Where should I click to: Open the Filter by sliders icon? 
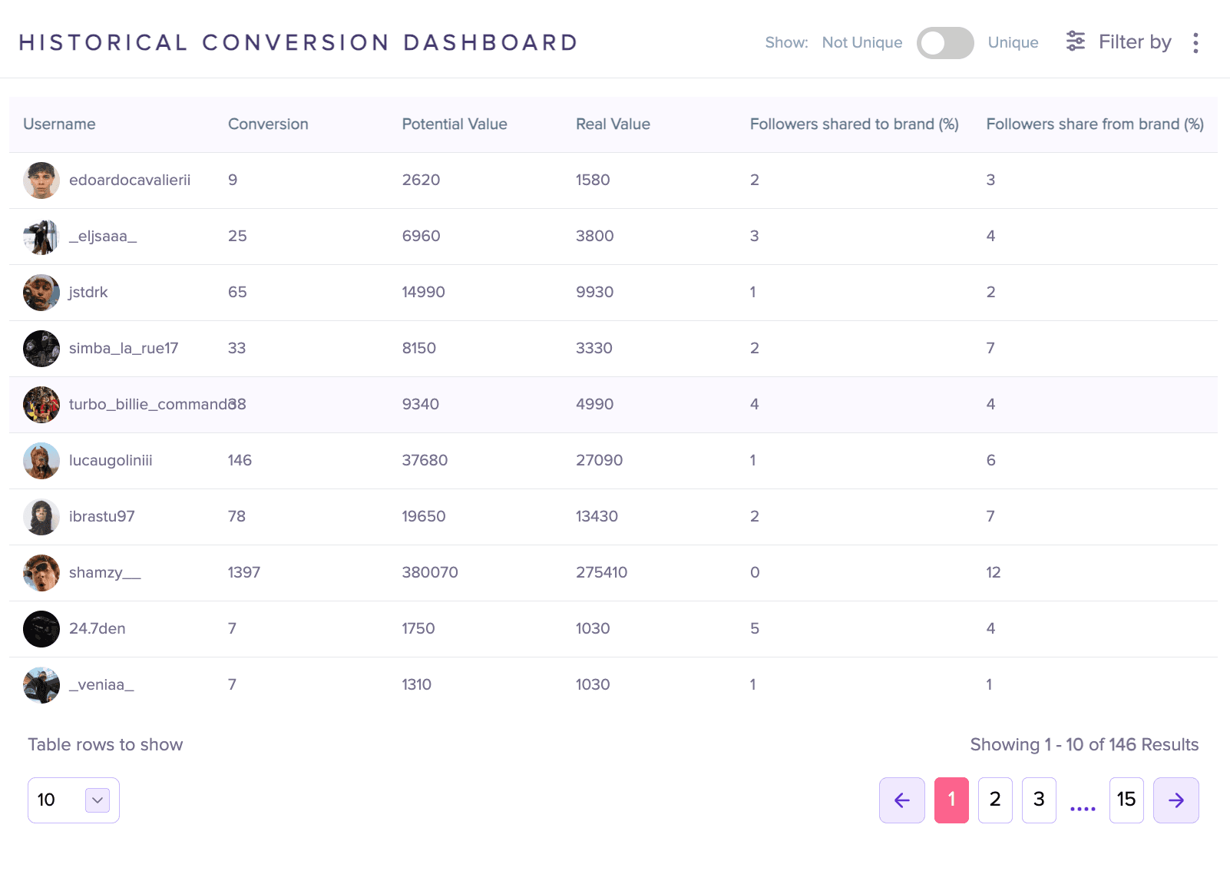pos(1076,41)
